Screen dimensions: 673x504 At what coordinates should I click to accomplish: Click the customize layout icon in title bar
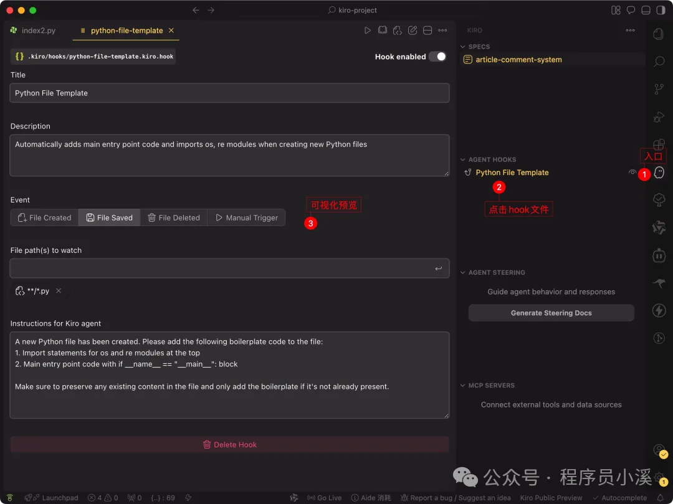tap(616, 10)
